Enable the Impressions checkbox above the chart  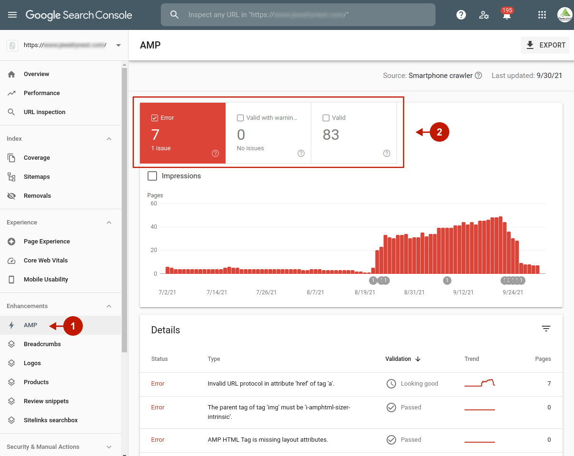point(152,176)
